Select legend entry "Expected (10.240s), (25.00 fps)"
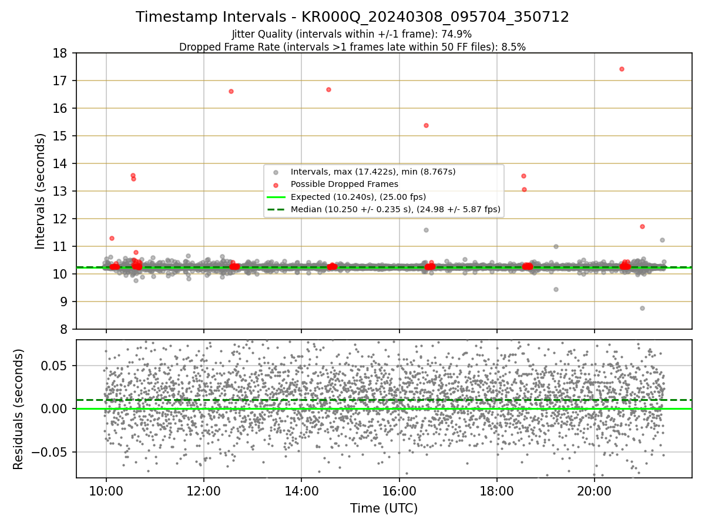 click(x=358, y=196)
